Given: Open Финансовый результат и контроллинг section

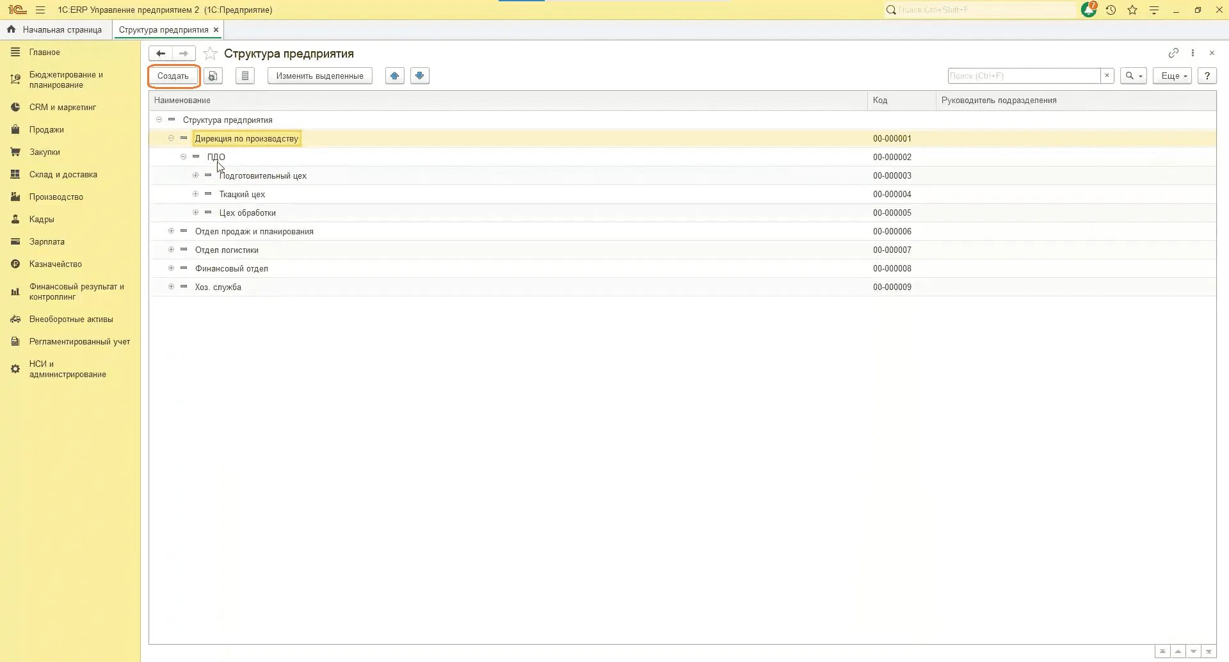Looking at the screenshot, I should coord(76,291).
